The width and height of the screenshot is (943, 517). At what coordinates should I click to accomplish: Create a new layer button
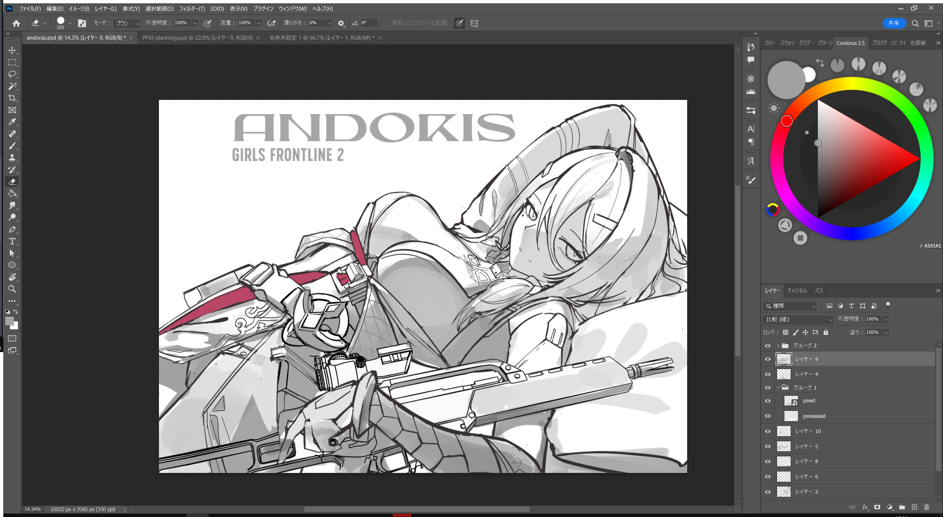pos(914,507)
